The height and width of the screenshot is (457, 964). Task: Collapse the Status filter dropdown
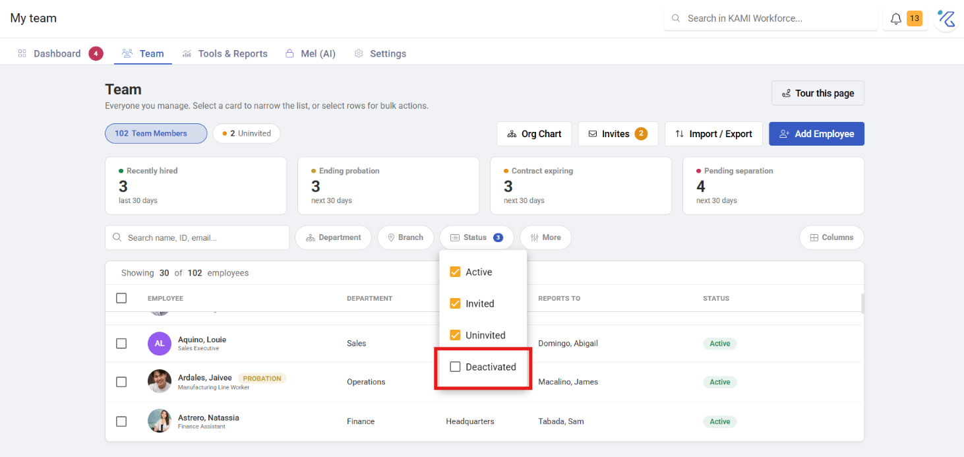(x=477, y=237)
